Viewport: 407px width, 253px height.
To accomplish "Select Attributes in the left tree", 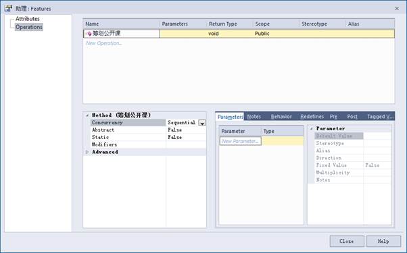I will tap(28, 19).
